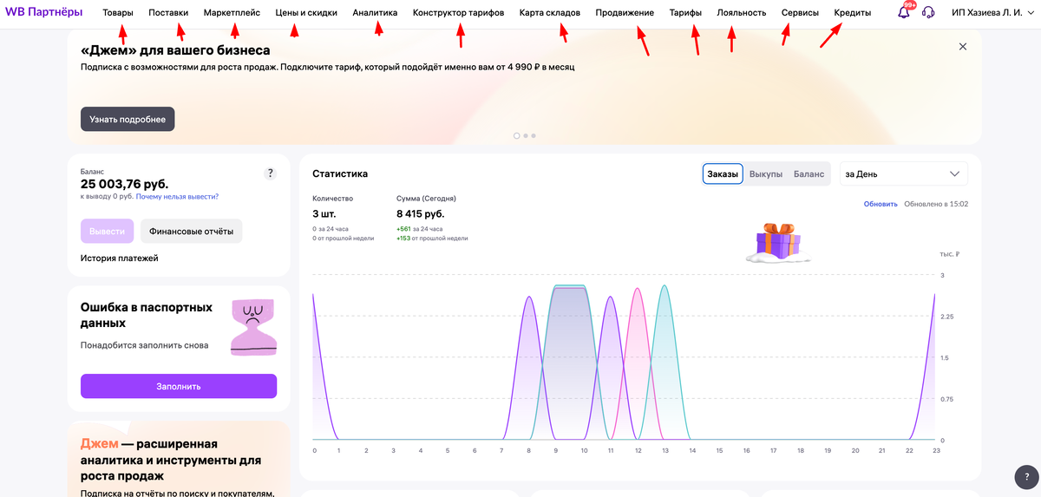Open the Кредиты menu
Image resolution: width=1041 pixels, height=497 pixels.
click(853, 13)
